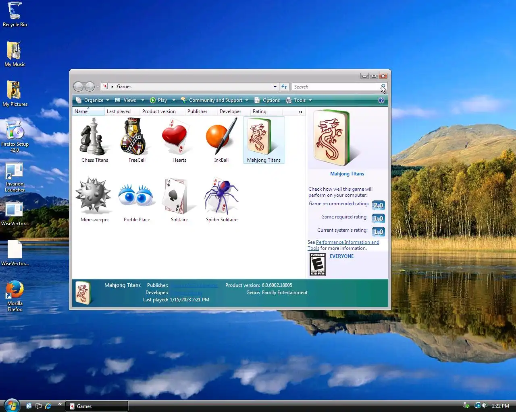The width and height of the screenshot is (516, 412).
Task: Click the Product version 6.0.6002.18005 value
Action: coord(277,285)
